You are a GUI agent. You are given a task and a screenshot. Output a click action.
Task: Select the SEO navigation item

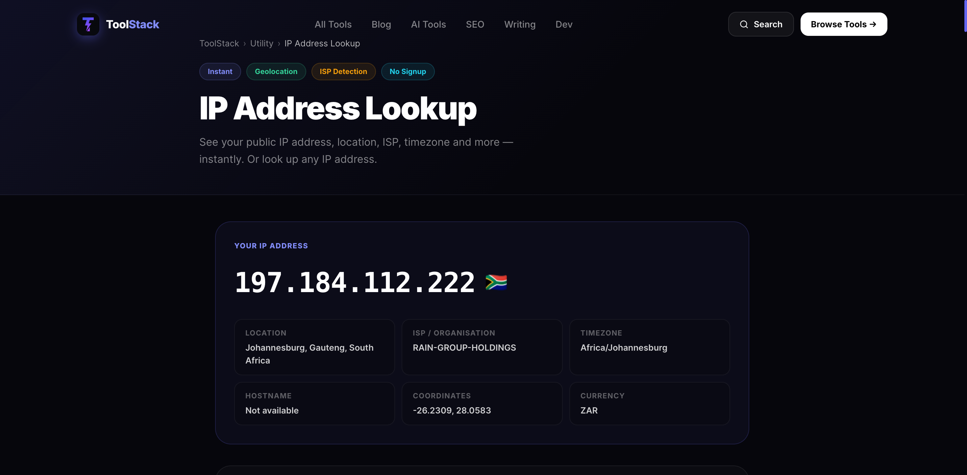(475, 24)
